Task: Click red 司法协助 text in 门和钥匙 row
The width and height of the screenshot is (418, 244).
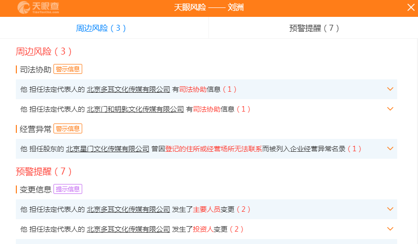Action: [x=207, y=109]
